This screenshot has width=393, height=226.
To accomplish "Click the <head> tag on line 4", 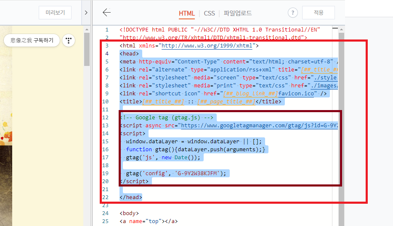I will [x=129, y=53].
